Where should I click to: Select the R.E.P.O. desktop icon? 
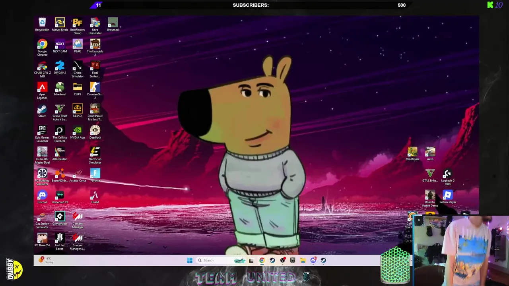78,110
